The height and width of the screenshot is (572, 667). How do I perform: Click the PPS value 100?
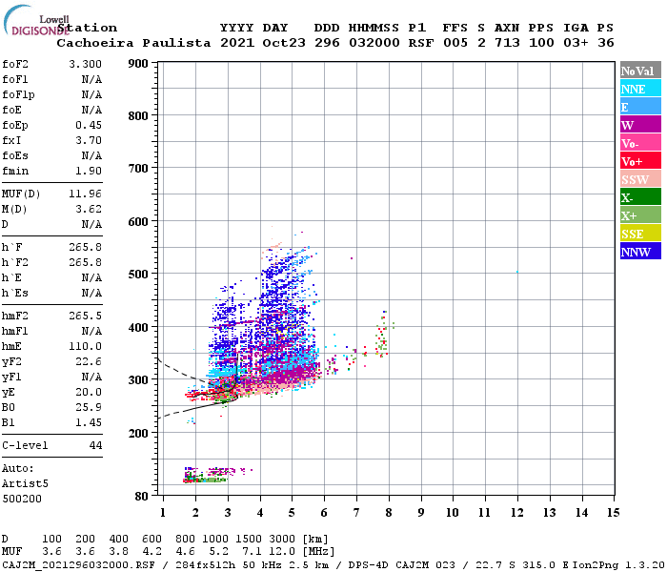click(x=541, y=43)
